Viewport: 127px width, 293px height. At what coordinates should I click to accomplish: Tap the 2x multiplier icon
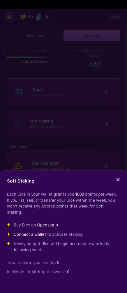(x=18, y=166)
